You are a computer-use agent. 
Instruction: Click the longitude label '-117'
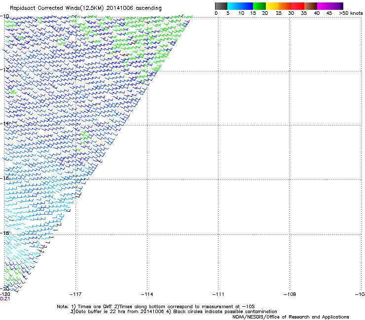coord(75,294)
